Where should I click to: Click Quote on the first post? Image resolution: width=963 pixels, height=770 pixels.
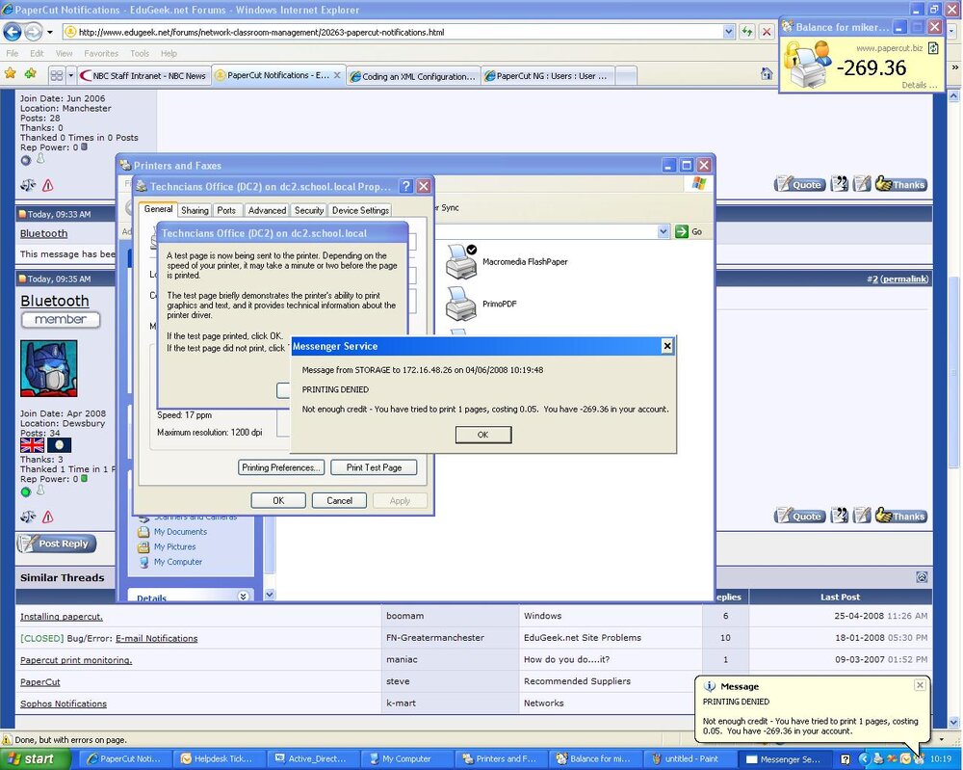(799, 184)
